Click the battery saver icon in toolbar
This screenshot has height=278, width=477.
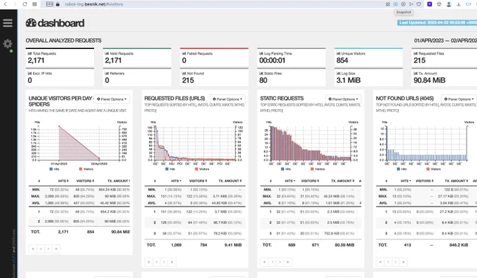[468, 4]
